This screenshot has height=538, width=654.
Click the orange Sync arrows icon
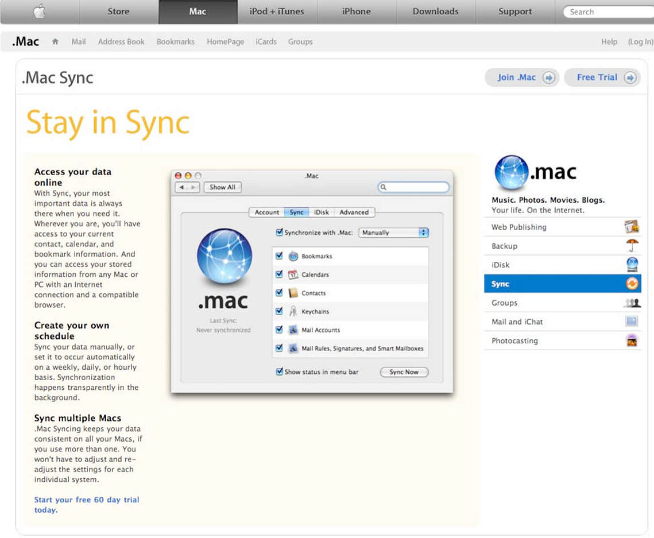632,284
